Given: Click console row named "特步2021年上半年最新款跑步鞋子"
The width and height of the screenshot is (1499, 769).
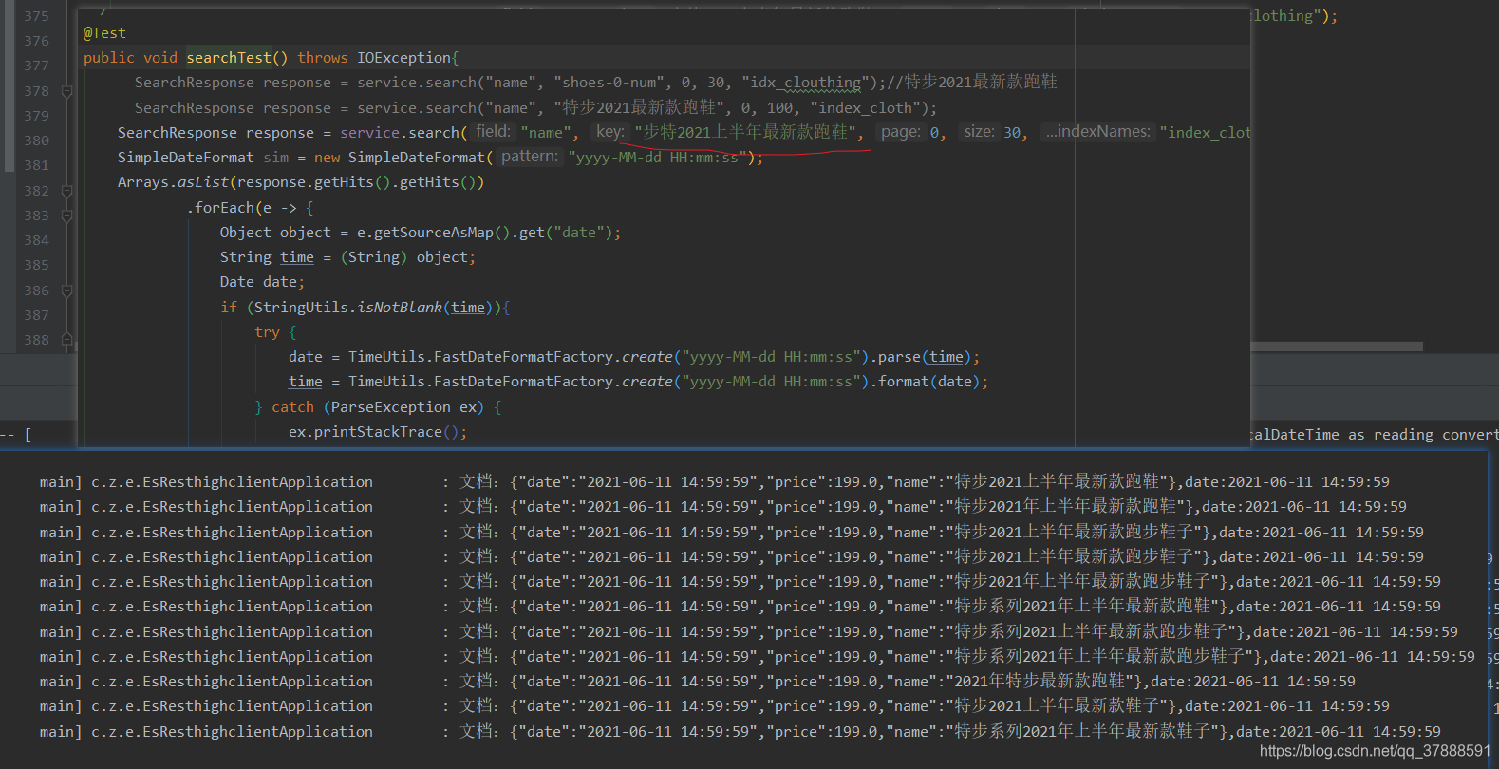Looking at the screenshot, I should (x=740, y=582).
